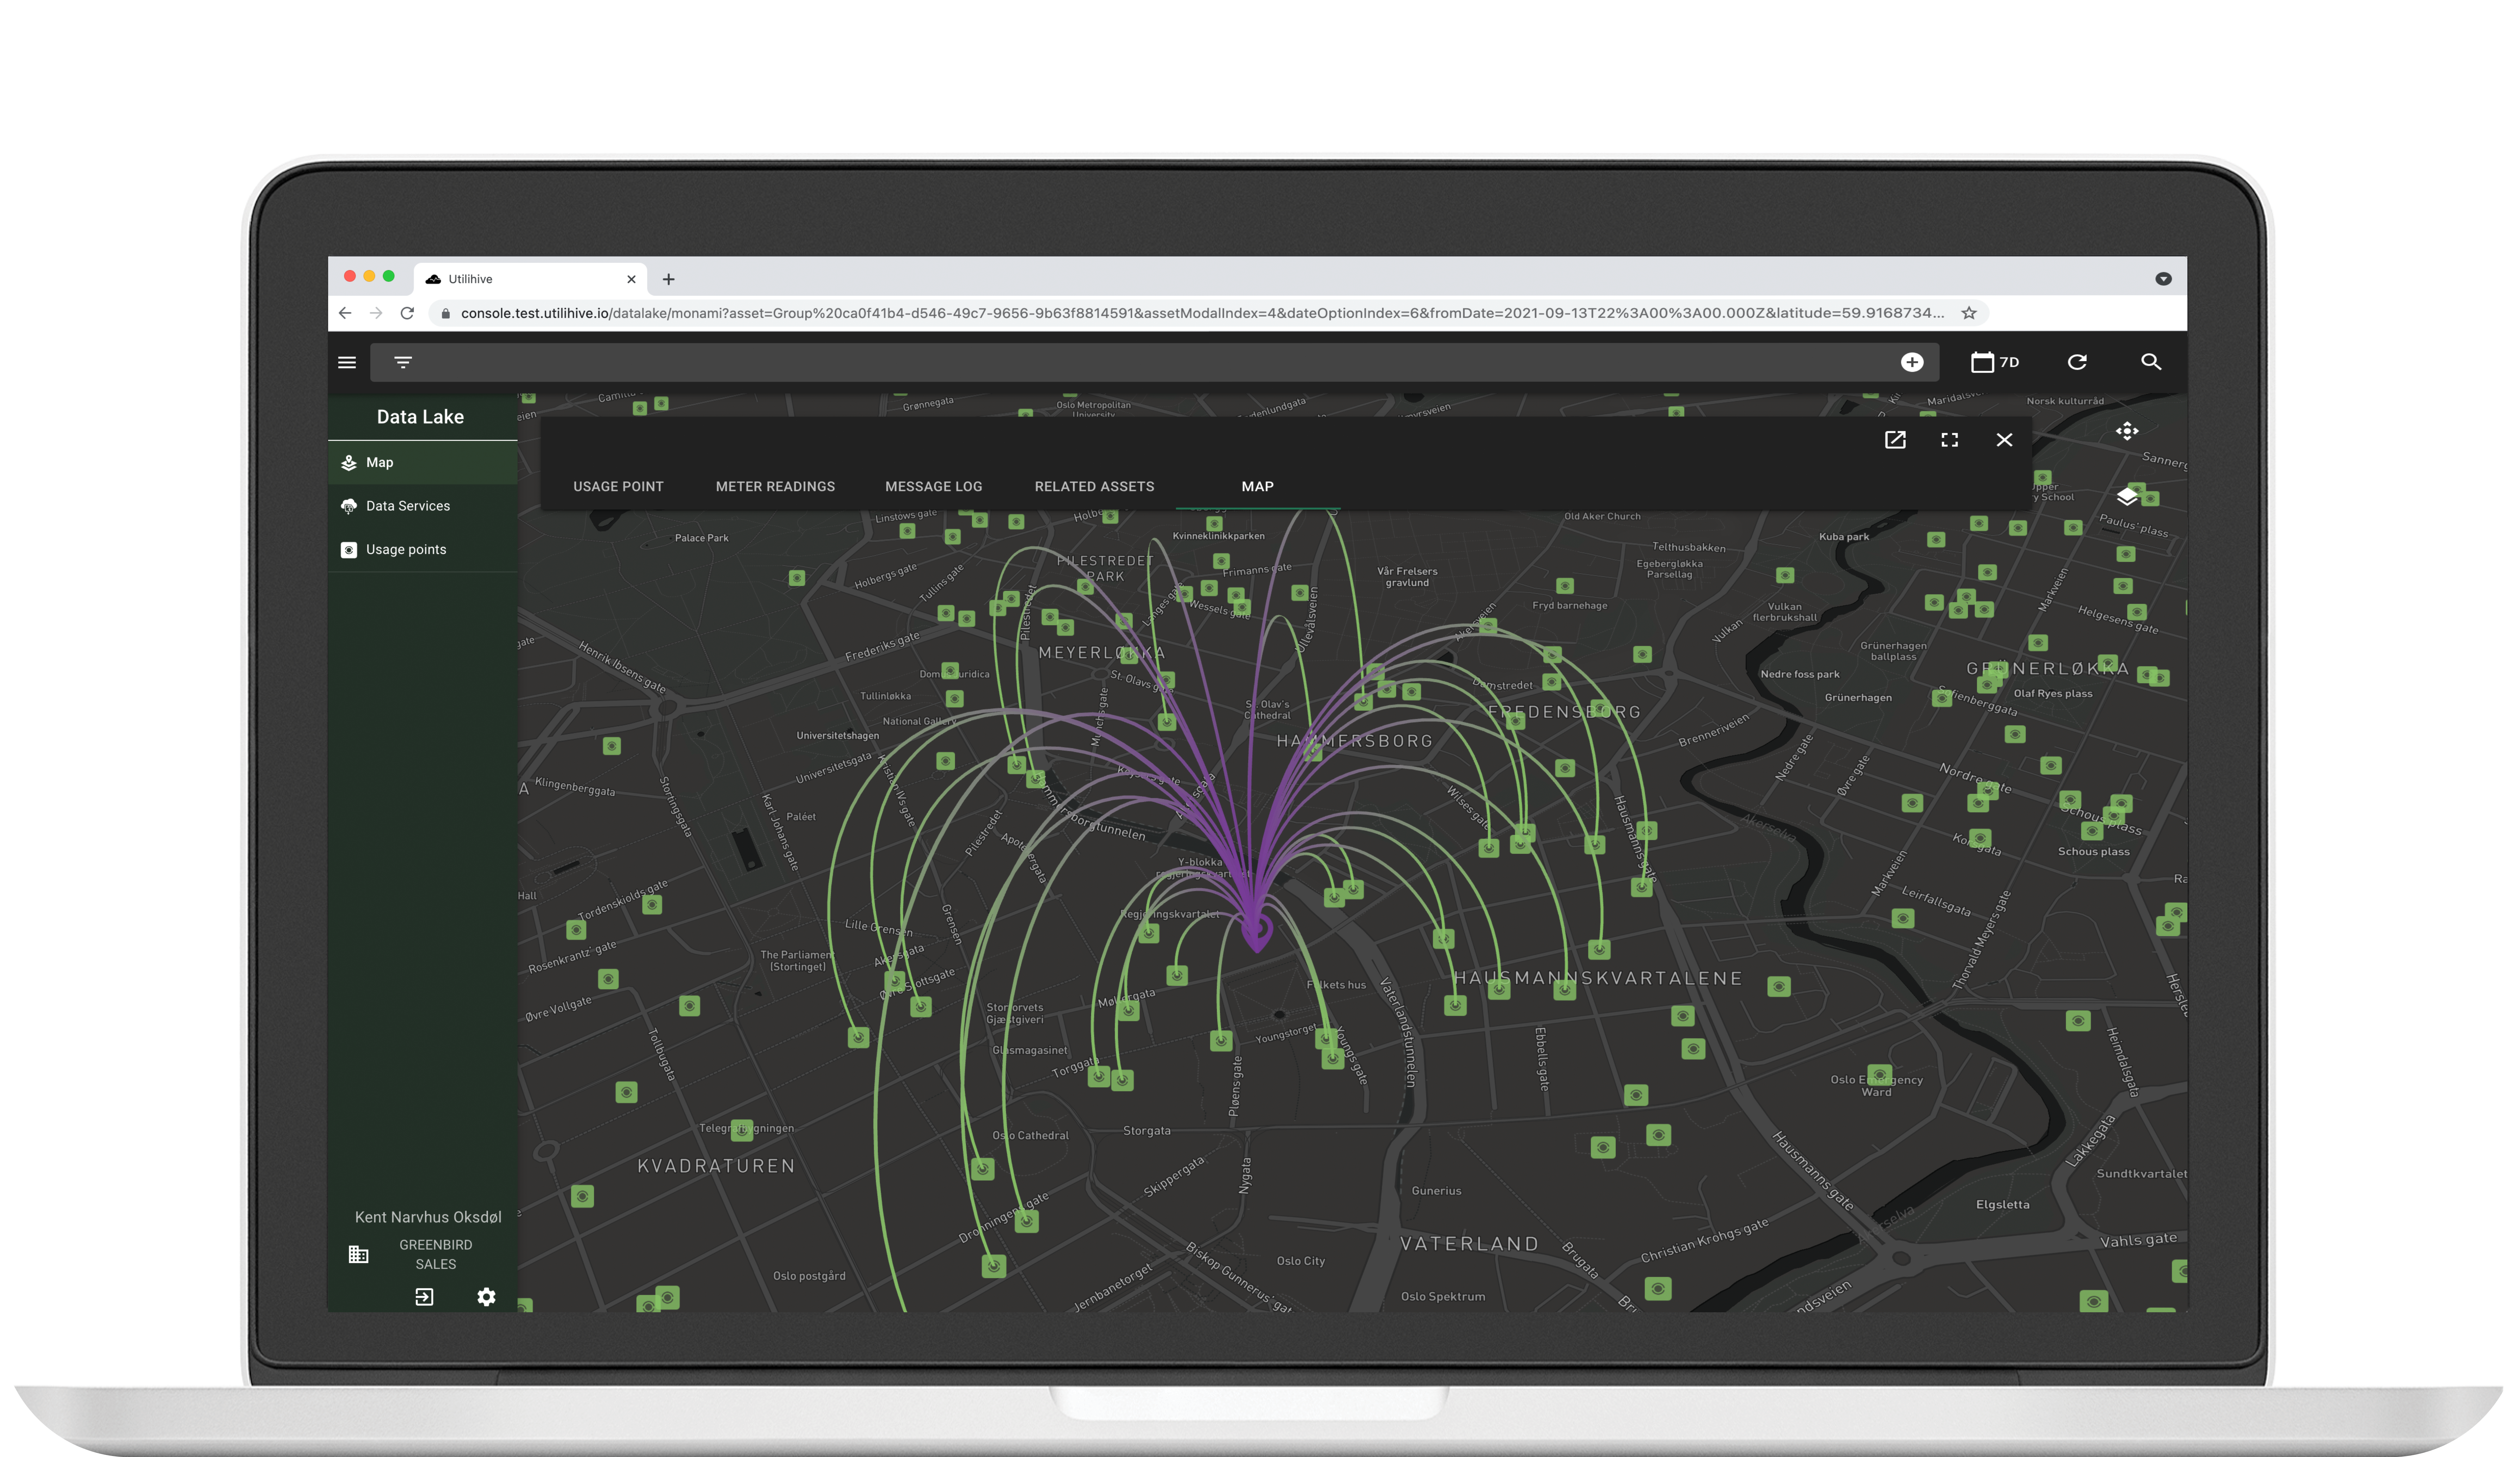The height and width of the screenshot is (1457, 2520).
Task: Click the Kent Narvhus Oksdøl username
Action: 428,1217
